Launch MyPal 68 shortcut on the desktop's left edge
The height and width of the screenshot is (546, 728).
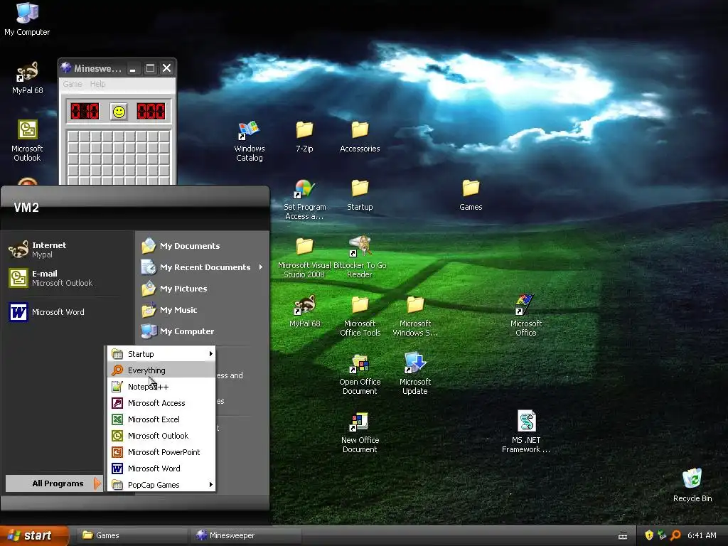point(27,78)
